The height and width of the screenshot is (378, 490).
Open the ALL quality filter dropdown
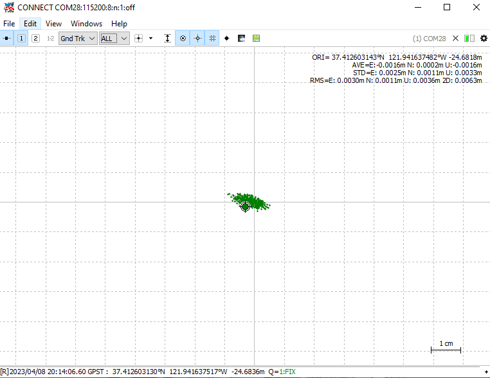[114, 39]
